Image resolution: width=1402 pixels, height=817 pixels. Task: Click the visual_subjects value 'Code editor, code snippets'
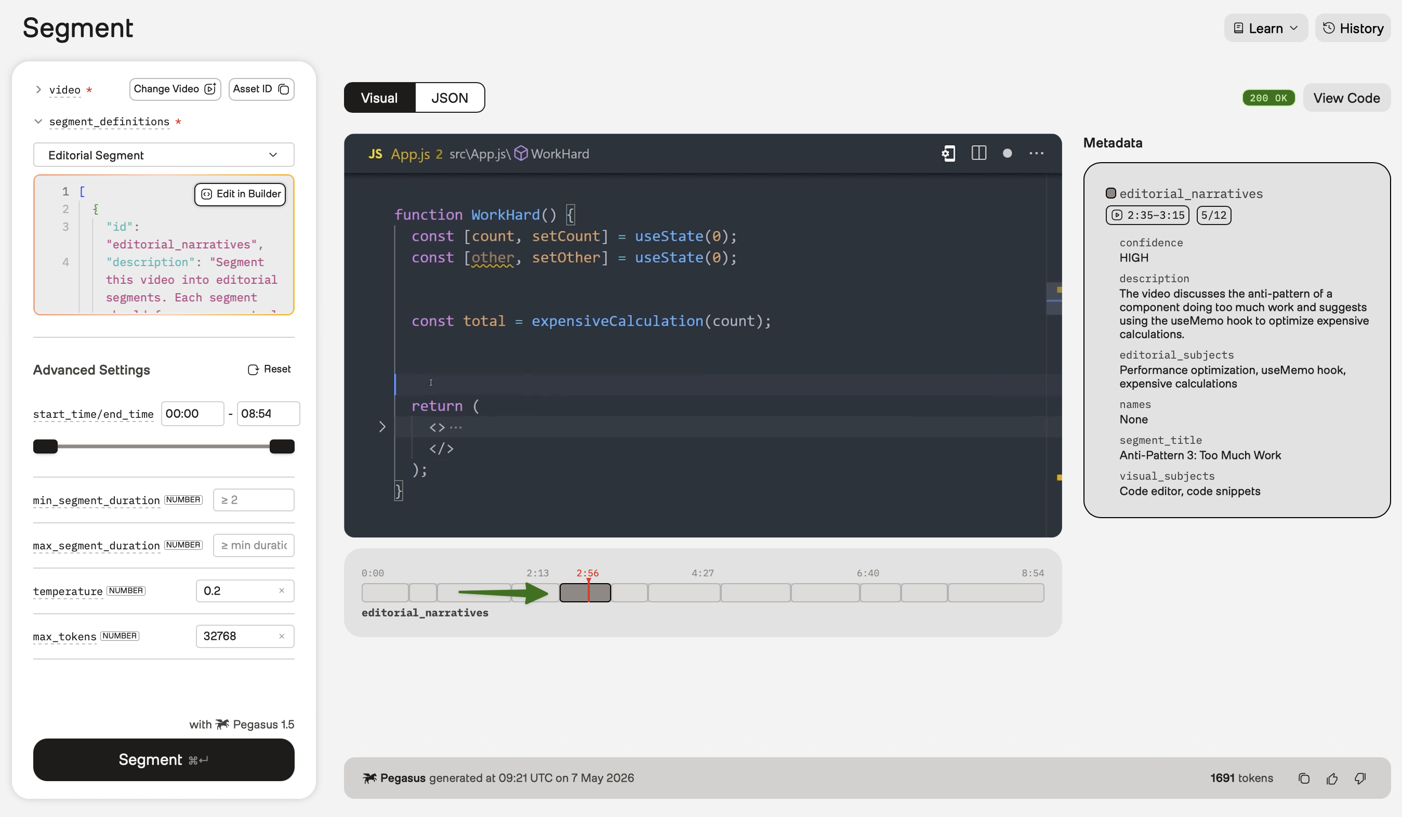pyautogui.click(x=1190, y=491)
